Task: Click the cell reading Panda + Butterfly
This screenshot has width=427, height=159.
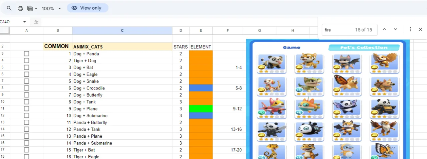Action: pos(122,122)
